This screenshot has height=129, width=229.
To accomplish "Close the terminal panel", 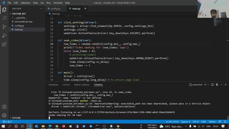I will pyautogui.click(x=226, y=85).
